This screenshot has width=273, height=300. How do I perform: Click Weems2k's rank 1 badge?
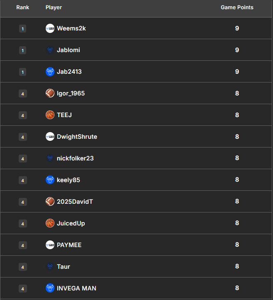coord(22,29)
